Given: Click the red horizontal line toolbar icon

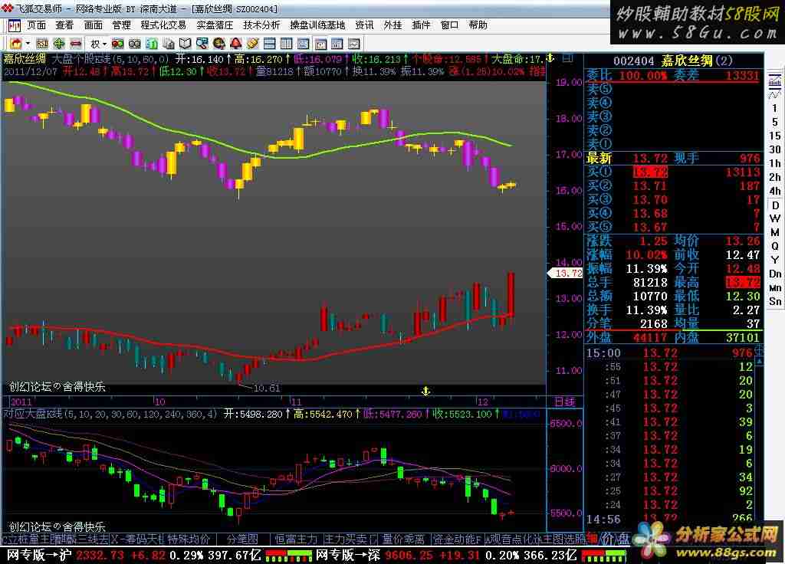Looking at the screenshot, I should pyautogui.click(x=76, y=44).
